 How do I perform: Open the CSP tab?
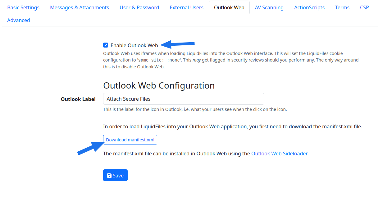point(364,7)
